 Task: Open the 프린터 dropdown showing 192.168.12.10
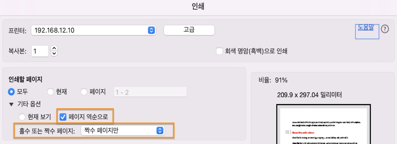[x=93, y=30]
